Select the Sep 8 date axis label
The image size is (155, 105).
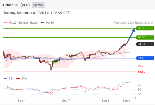[105, 101]
